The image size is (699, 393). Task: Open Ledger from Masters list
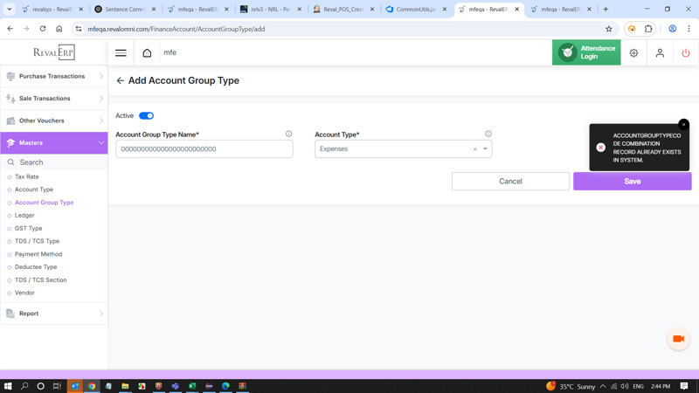pos(24,215)
